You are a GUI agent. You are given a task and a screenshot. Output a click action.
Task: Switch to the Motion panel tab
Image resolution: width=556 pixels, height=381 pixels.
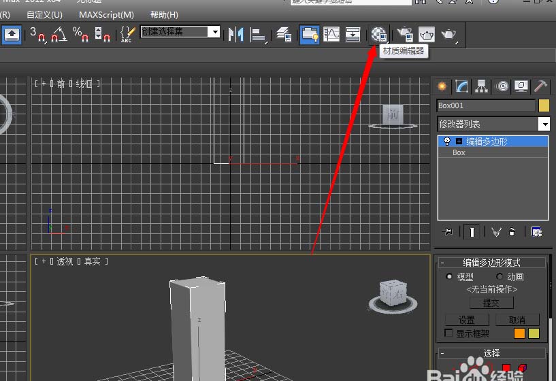point(502,86)
